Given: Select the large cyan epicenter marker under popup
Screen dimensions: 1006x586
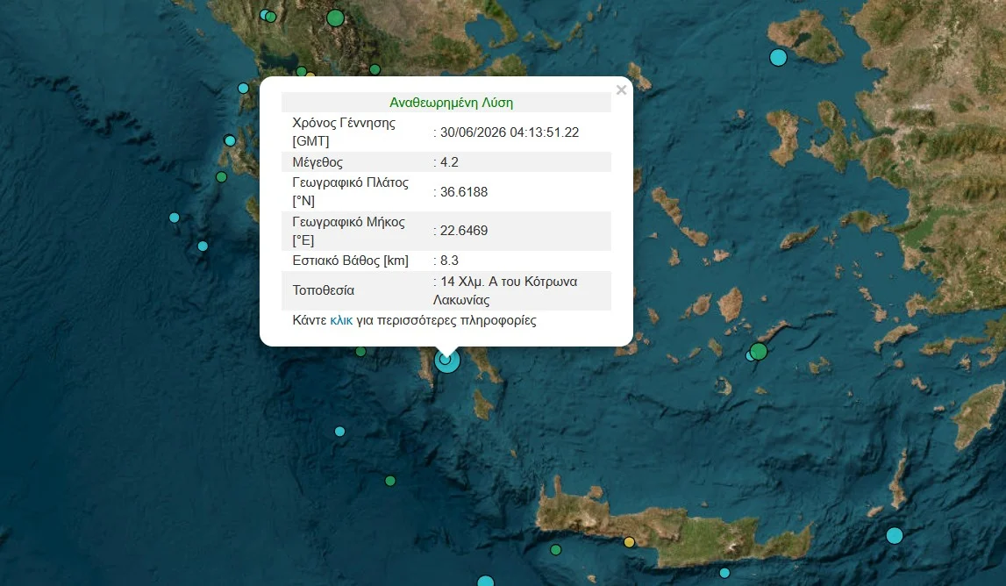Looking at the screenshot, I should point(447,360).
